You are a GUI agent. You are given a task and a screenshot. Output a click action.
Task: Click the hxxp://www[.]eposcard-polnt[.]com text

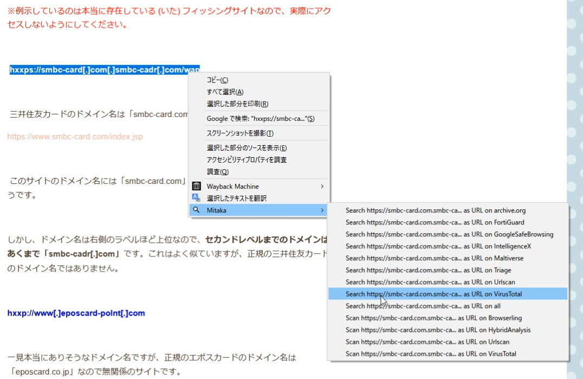[x=76, y=313]
